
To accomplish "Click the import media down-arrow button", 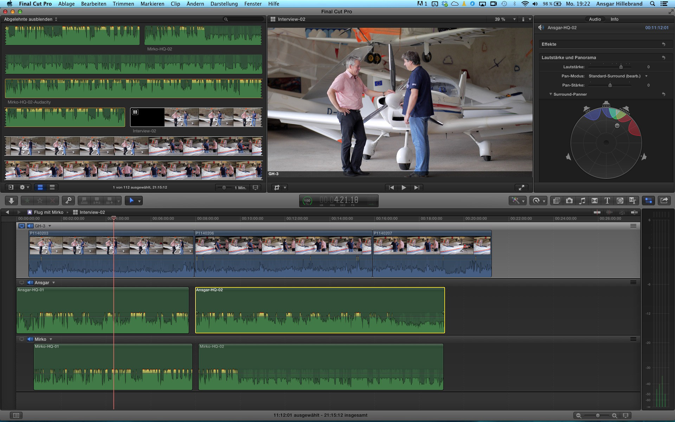I will pos(11,200).
